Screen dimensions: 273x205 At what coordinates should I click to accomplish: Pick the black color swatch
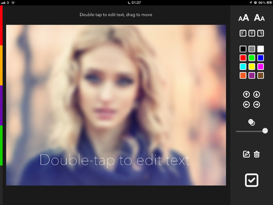click(x=243, y=49)
